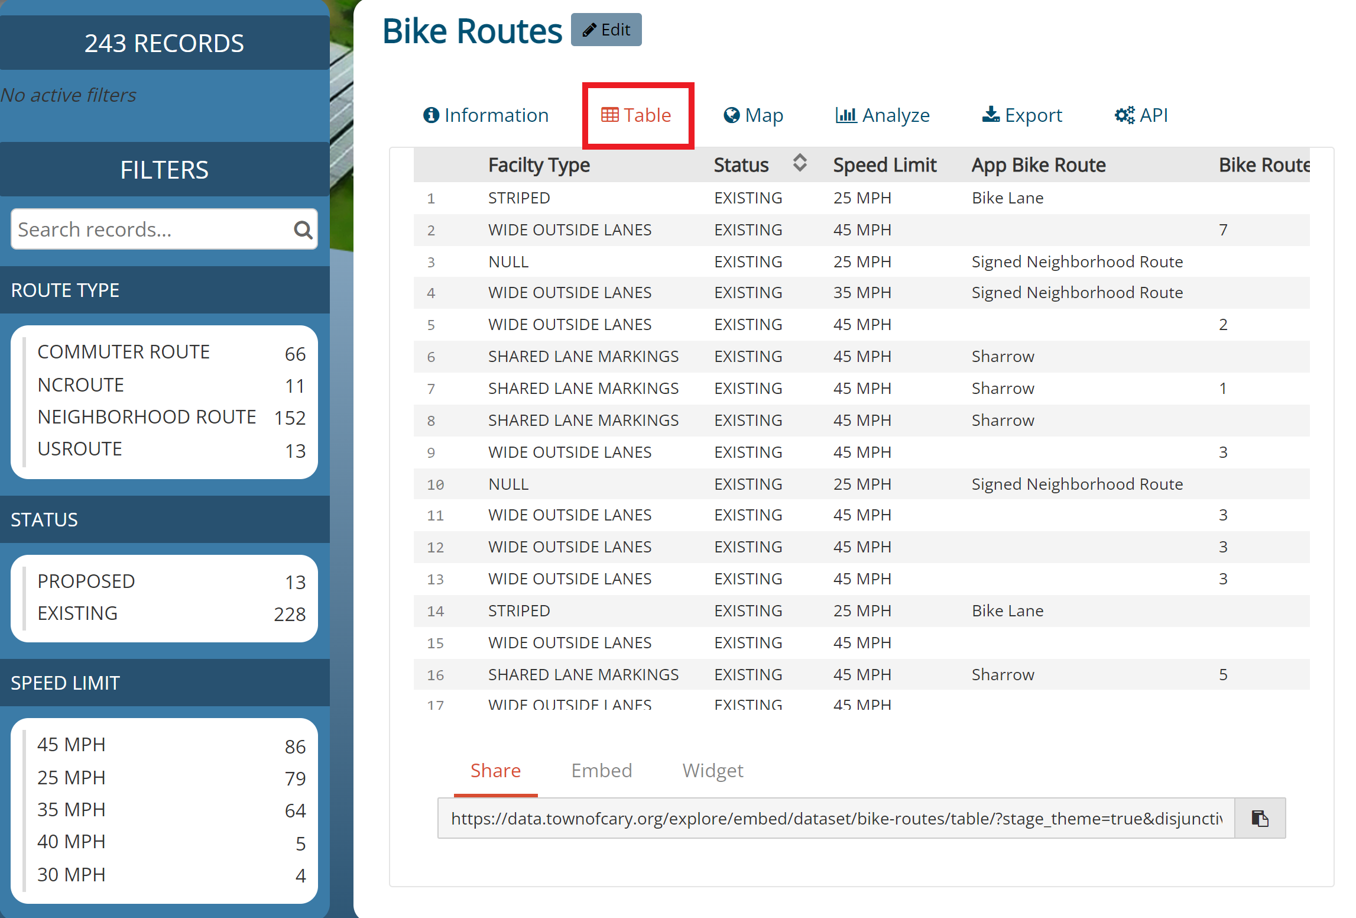Switch to the Embed tab
Image resolution: width=1356 pixels, height=918 pixels.
(x=601, y=771)
